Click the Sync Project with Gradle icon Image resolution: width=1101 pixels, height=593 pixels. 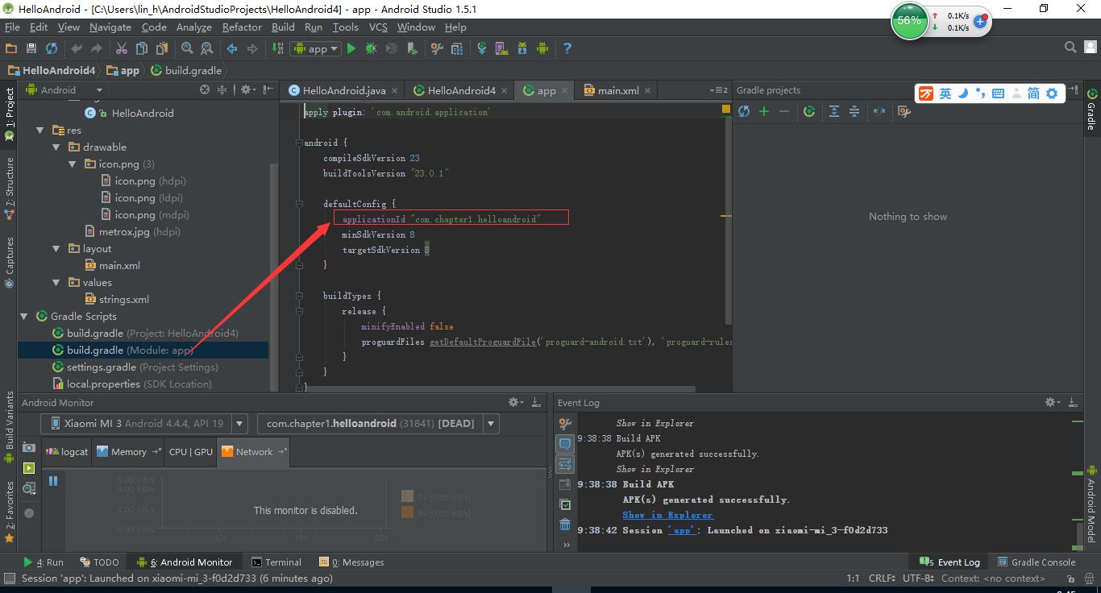[482, 48]
